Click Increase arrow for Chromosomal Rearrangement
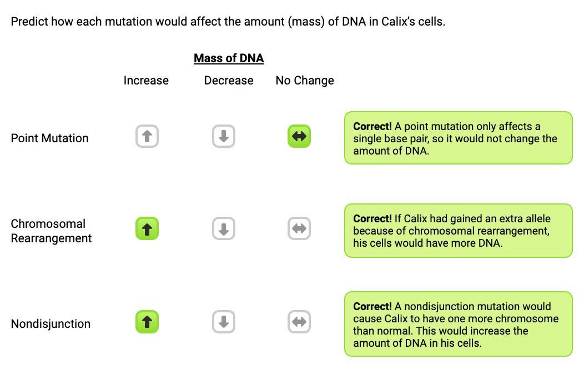Screen dimensions: 584x369 tap(147, 228)
